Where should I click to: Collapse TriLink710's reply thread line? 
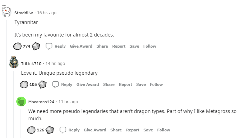[x=14, y=104]
